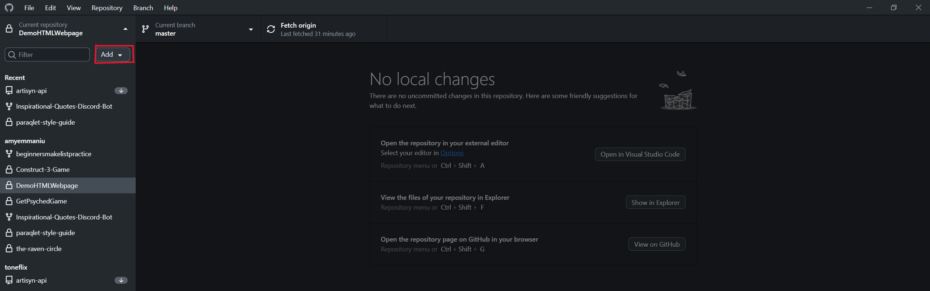Image resolution: width=930 pixels, height=291 pixels.
Task: Open the File menu
Action: click(x=29, y=8)
